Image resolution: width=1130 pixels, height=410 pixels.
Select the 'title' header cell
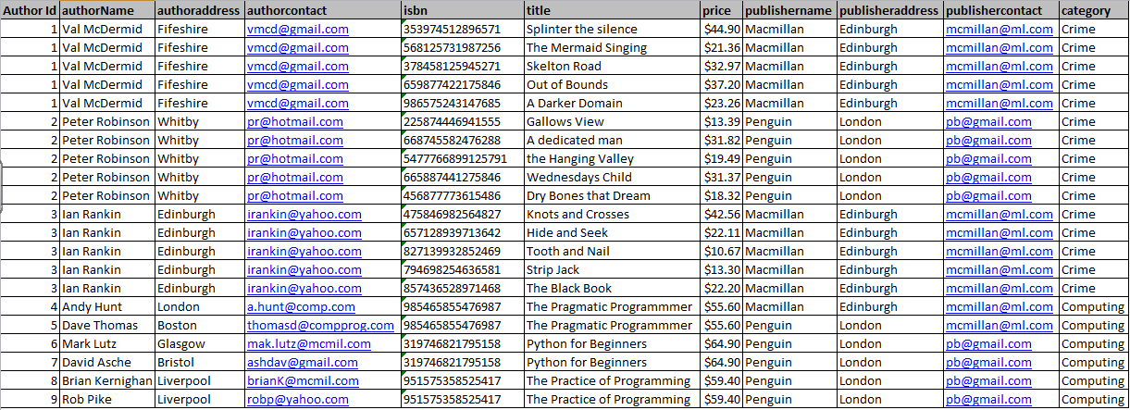coord(612,10)
